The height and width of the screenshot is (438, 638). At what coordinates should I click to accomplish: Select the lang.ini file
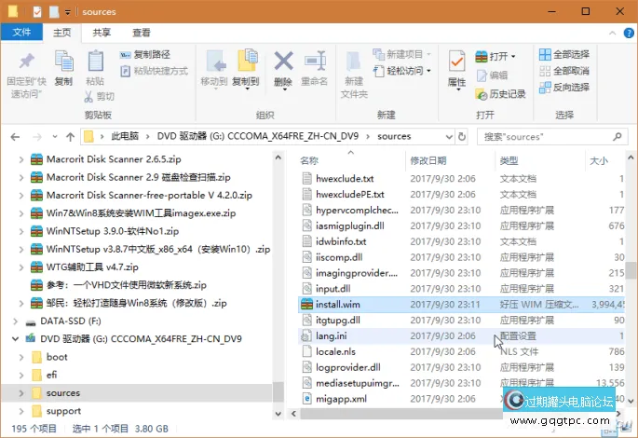tap(461, 335)
